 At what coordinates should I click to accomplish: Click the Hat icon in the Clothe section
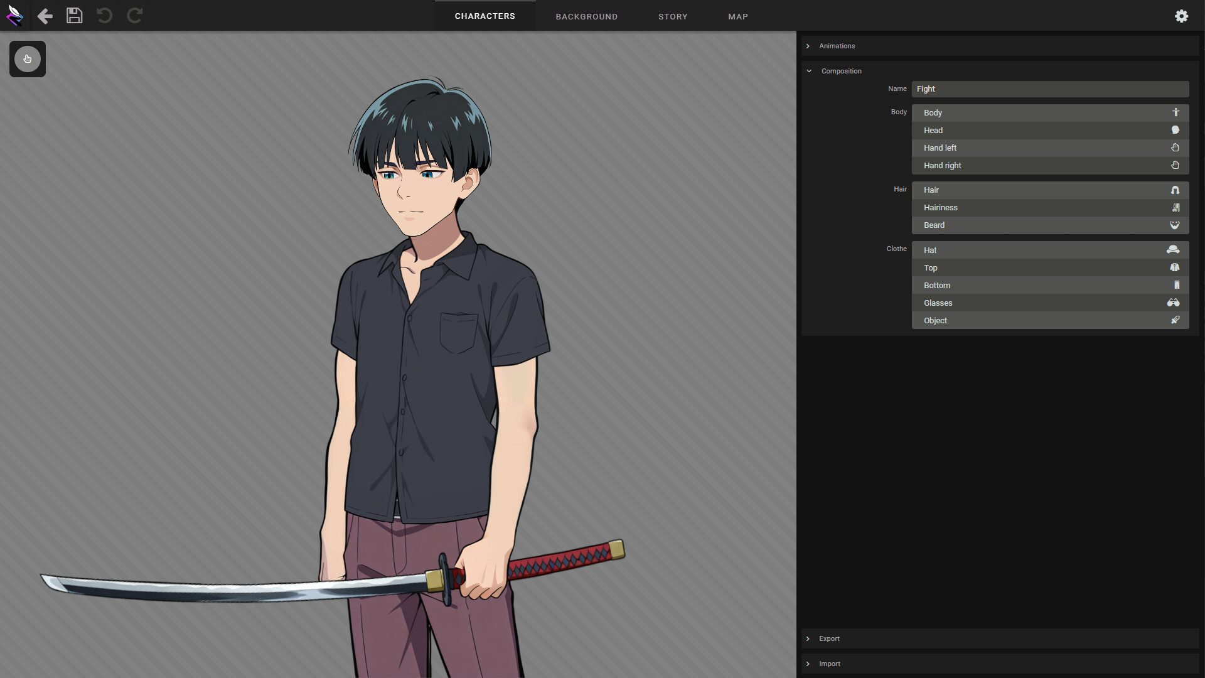[x=1174, y=249]
